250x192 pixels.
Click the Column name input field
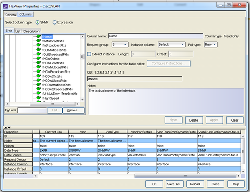[156, 36]
